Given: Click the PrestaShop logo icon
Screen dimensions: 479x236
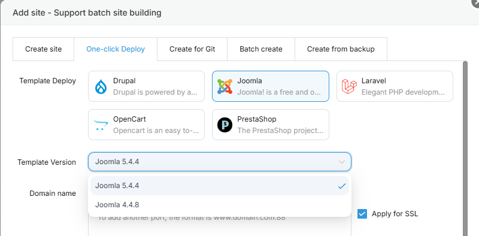Looking at the screenshot, I should [225, 125].
